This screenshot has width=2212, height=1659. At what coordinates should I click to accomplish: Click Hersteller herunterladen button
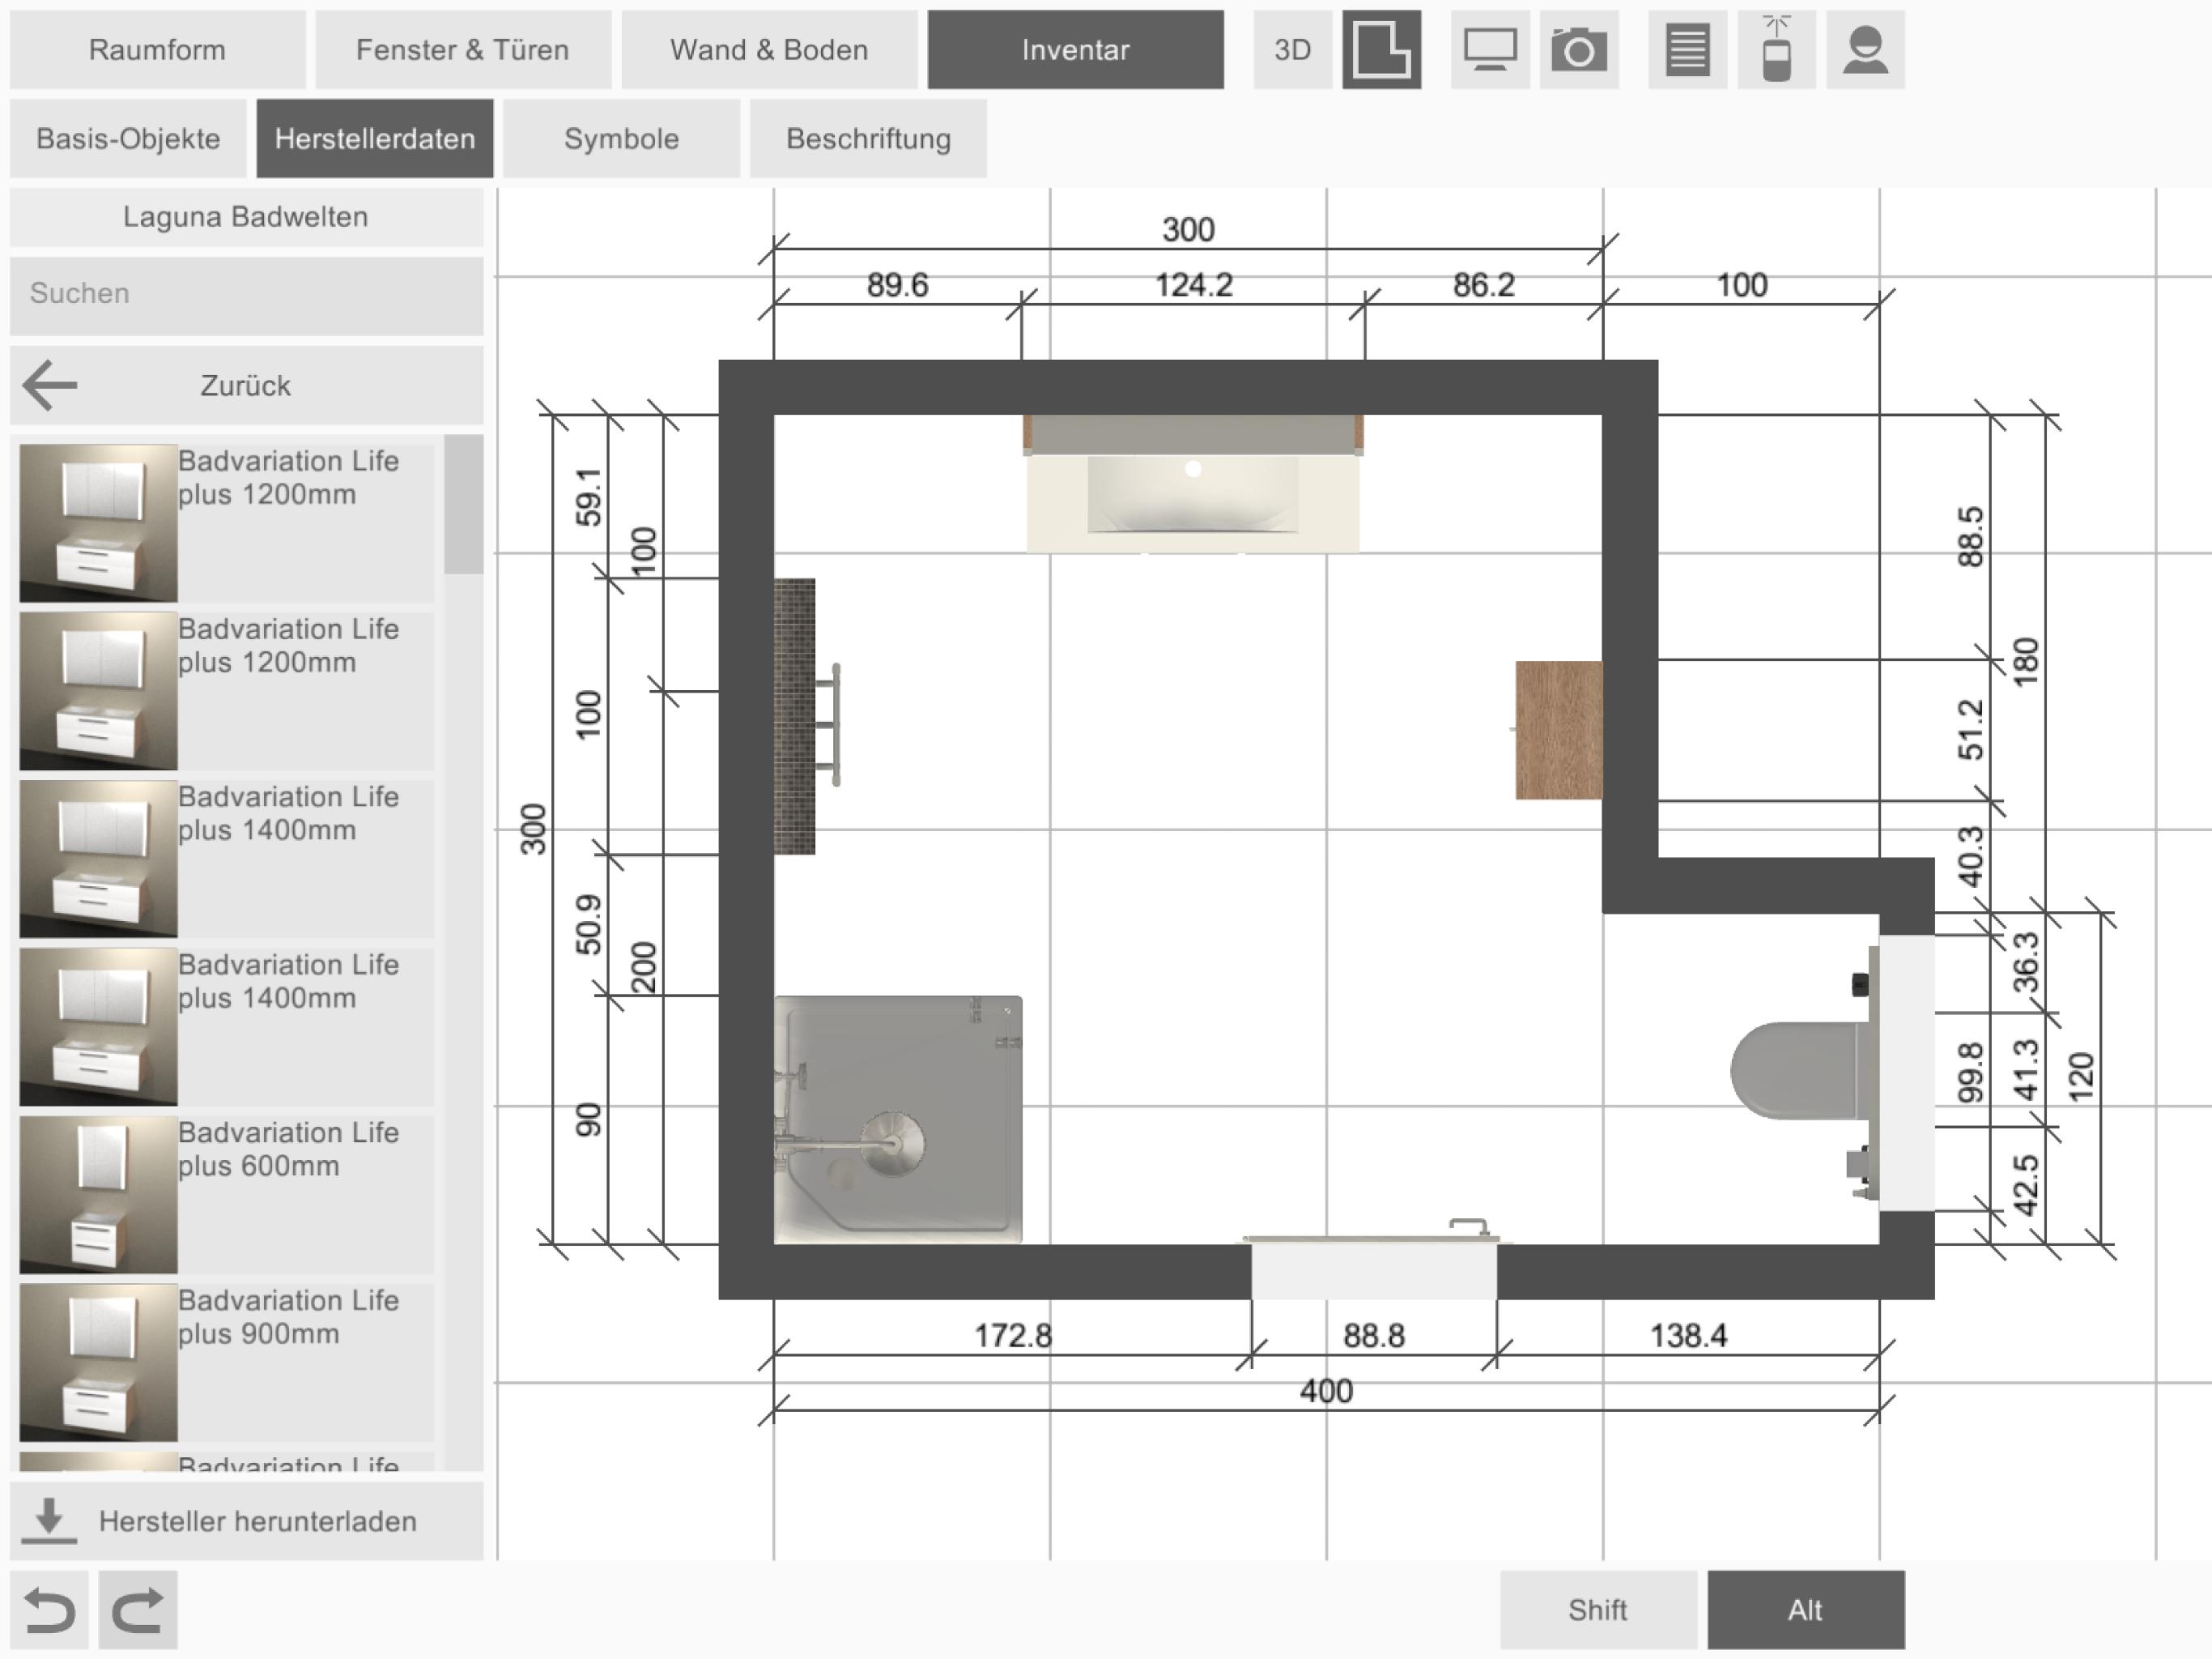[x=246, y=1521]
